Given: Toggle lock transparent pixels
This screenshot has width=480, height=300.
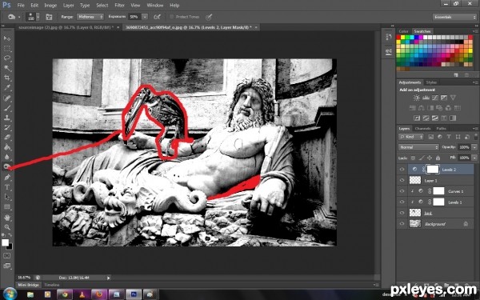Looking at the screenshot, I should point(413,158).
